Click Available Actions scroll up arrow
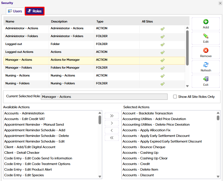 100,113
